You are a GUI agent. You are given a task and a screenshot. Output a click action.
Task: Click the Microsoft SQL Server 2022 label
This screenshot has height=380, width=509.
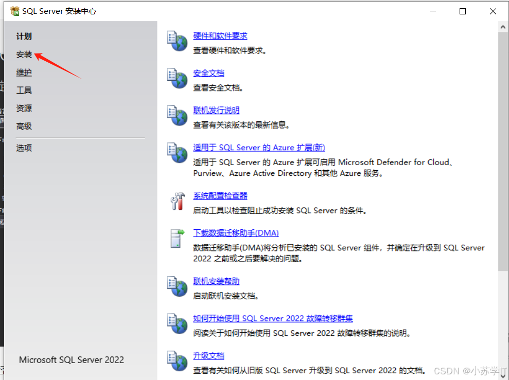click(72, 360)
